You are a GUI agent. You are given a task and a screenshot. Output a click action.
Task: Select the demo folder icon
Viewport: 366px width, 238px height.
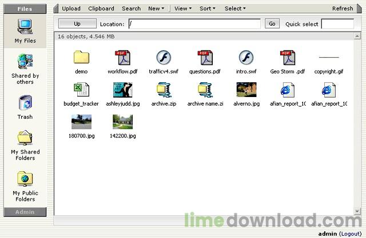pos(81,57)
